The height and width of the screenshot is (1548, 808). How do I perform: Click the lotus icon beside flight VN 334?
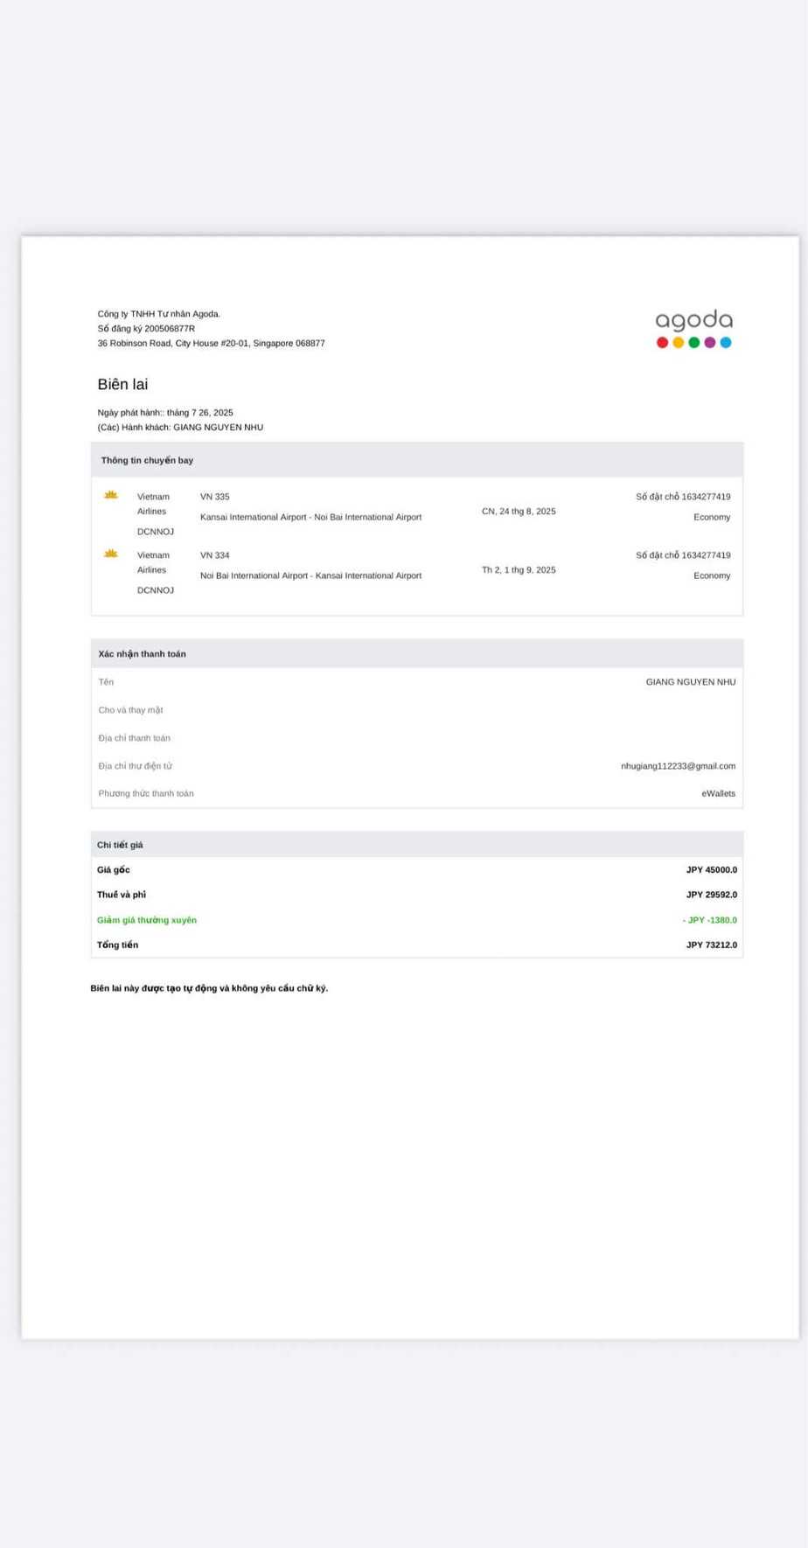(111, 554)
